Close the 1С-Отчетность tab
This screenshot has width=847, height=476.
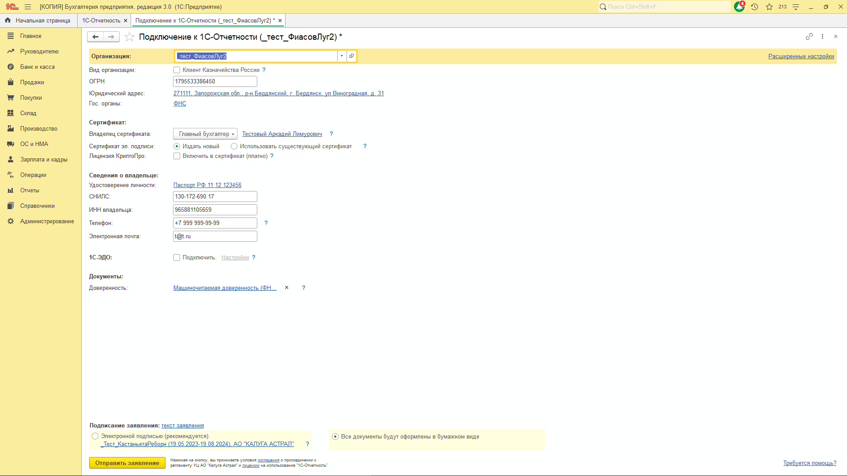(x=125, y=20)
